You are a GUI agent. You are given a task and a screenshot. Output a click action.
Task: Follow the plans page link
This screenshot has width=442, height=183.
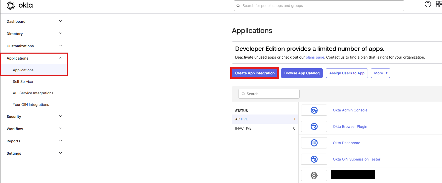315,57
